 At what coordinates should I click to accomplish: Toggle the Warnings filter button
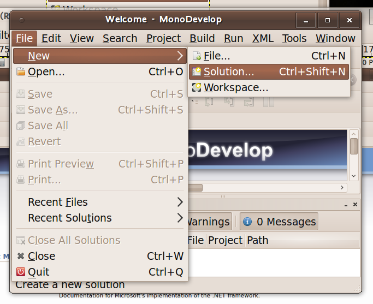pyautogui.click(x=210, y=222)
